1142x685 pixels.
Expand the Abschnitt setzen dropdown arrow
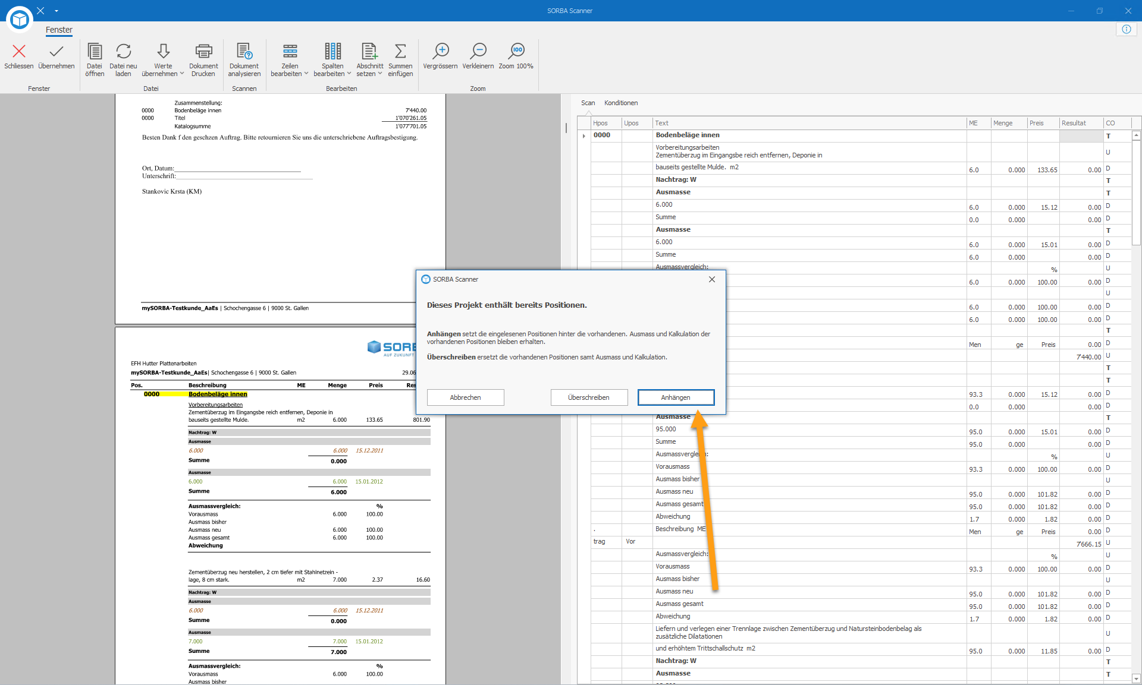point(380,74)
